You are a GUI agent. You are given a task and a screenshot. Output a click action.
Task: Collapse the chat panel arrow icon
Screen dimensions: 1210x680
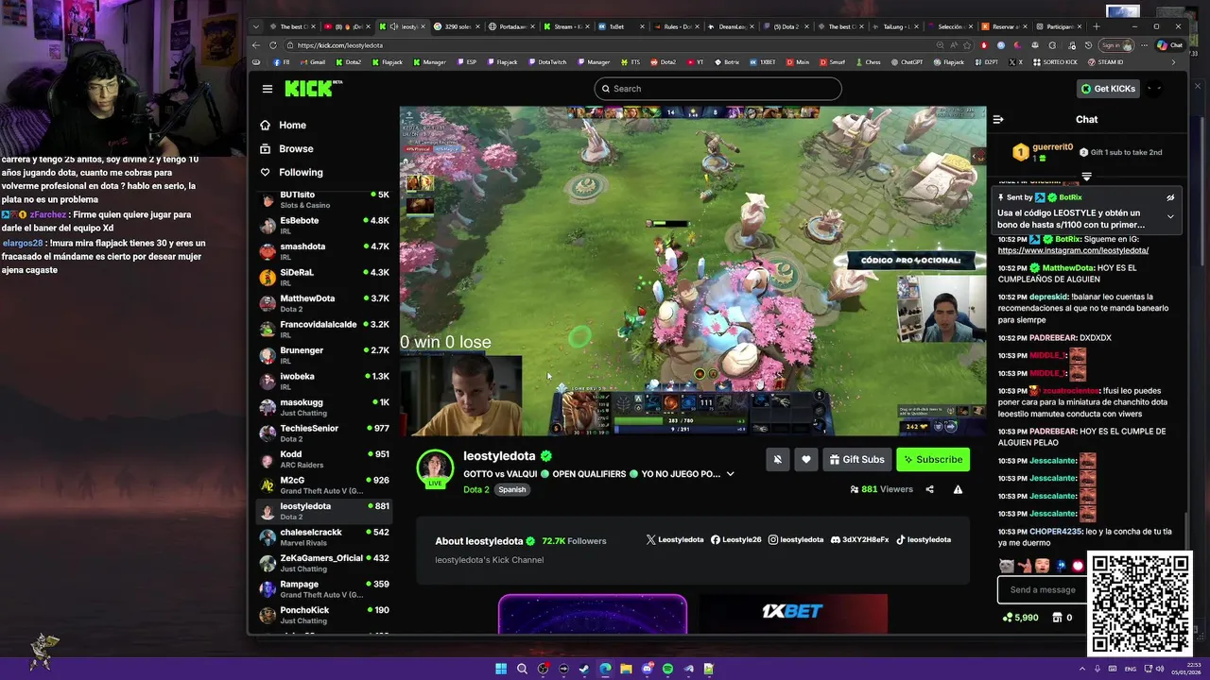click(x=998, y=120)
